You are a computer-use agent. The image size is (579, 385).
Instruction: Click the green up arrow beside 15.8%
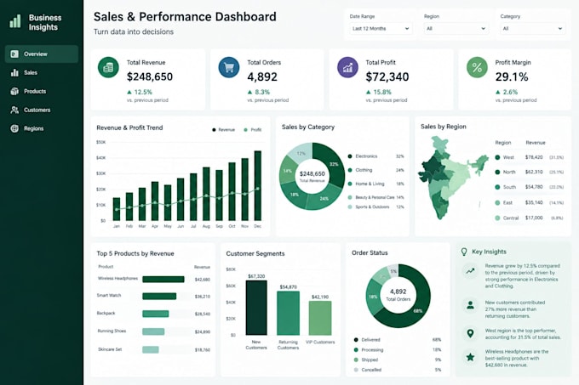tap(368, 92)
